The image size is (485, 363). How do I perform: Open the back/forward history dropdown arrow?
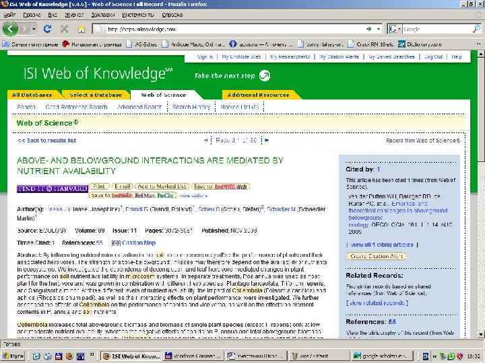pyautogui.click(x=34, y=30)
